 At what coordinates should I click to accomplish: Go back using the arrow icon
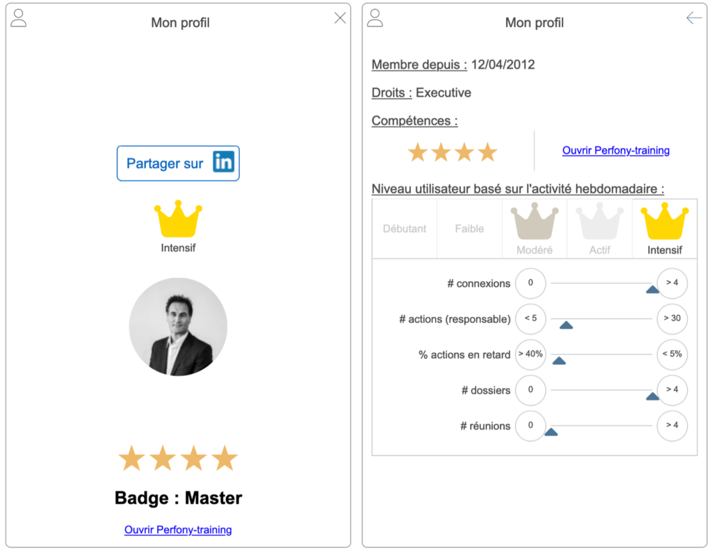[694, 18]
